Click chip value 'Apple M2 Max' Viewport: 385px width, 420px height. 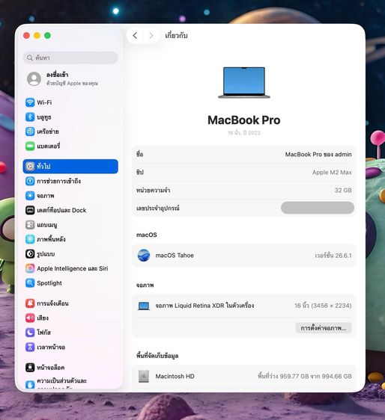[332, 172]
